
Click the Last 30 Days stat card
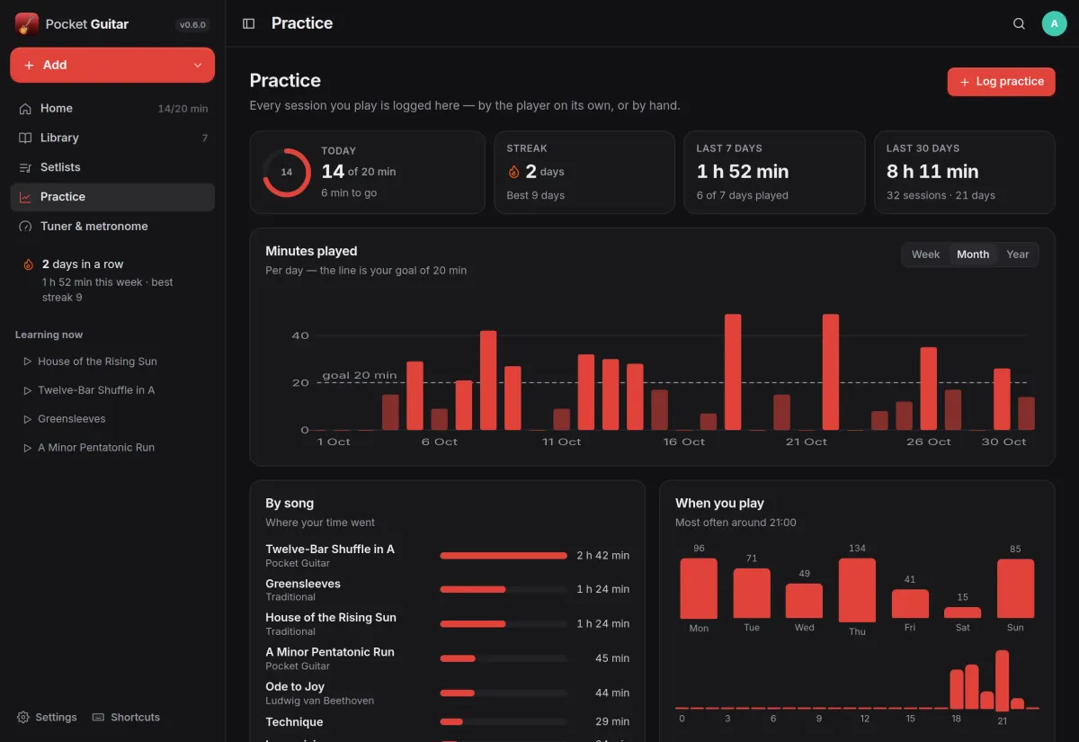pos(965,172)
